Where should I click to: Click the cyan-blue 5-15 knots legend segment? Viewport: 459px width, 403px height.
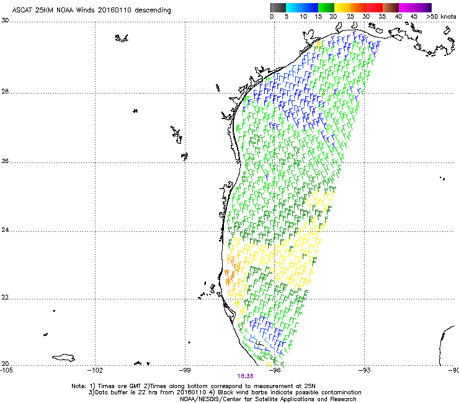click(x=302, y=7)
